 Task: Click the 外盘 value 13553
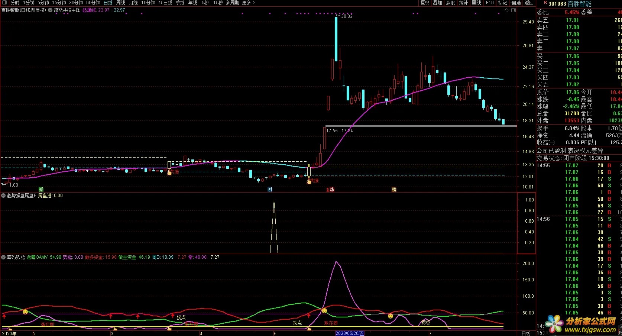coord(572,121)
